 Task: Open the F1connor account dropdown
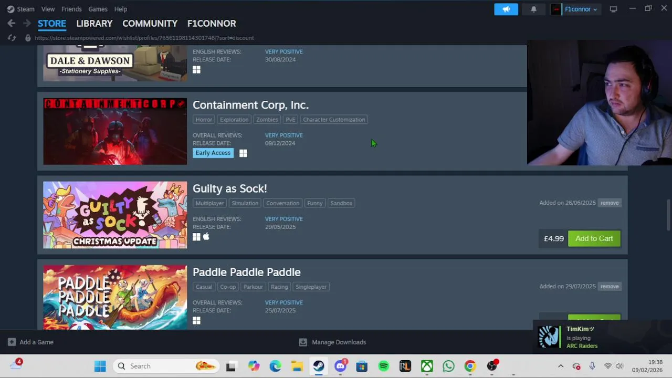(575, 9)
